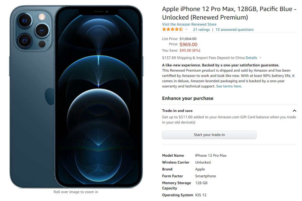Click the 128 GB memory storage value
The width and height of the screenshot is (302, 201).
[x=201, y=183]
